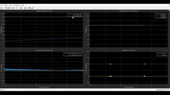Screen dimensions: 170x95
Task: Click 'Time (seconds)' label under Efficiency plot
Action: point(129,87)
